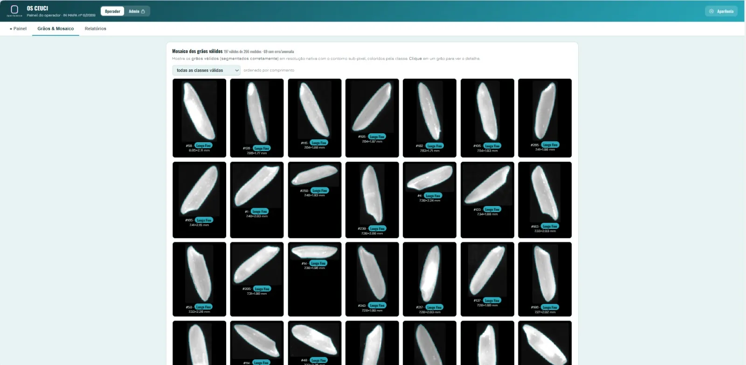
Task: View detail of grain #105
Action: (x=487, y=118)
